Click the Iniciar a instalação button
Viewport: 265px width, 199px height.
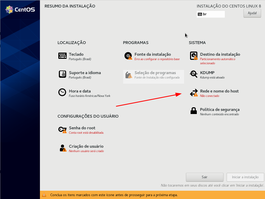coord(245,177)
